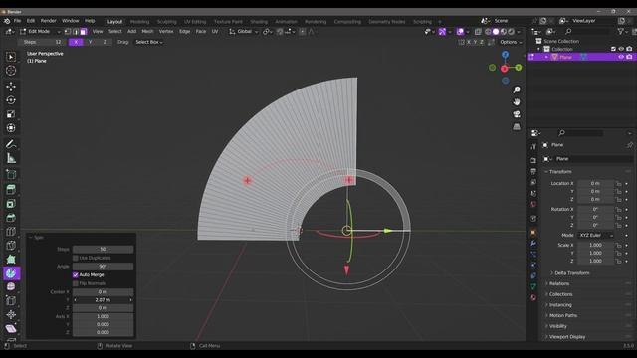This screenshot has width=637, height=358.
Task: Enable vertex select mode
Action: (68, 31)
